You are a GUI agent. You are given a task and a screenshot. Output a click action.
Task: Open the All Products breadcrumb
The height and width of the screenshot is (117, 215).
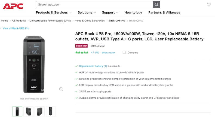point(19,21)
